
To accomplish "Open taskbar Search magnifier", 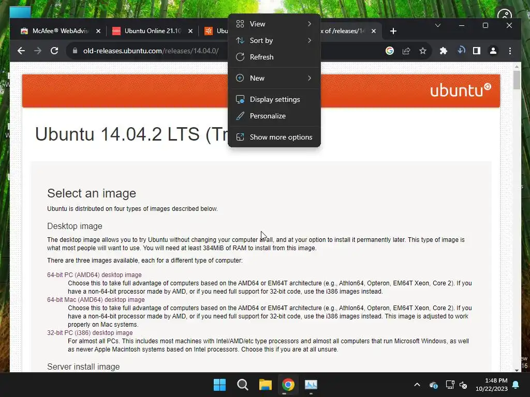I will click(242, 385).
